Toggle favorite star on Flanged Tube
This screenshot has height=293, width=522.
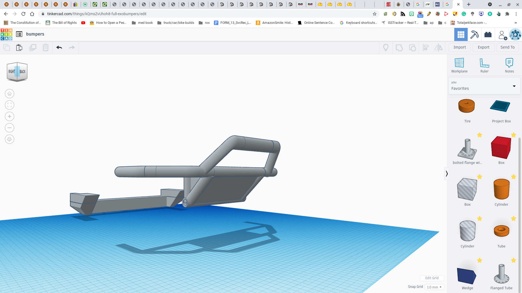(514, 260)
